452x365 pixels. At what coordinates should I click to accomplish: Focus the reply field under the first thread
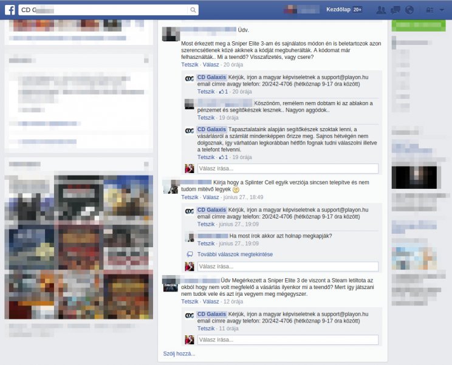[288, 168]
